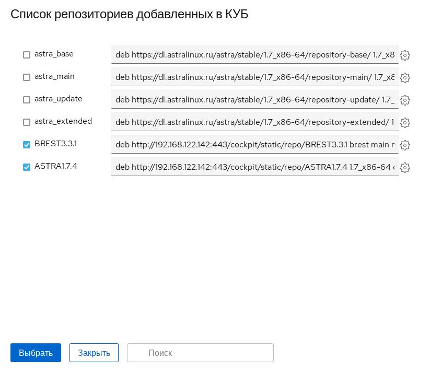Disable the ASTRA1.7.4 checkbox

click(x=27, y=167)
